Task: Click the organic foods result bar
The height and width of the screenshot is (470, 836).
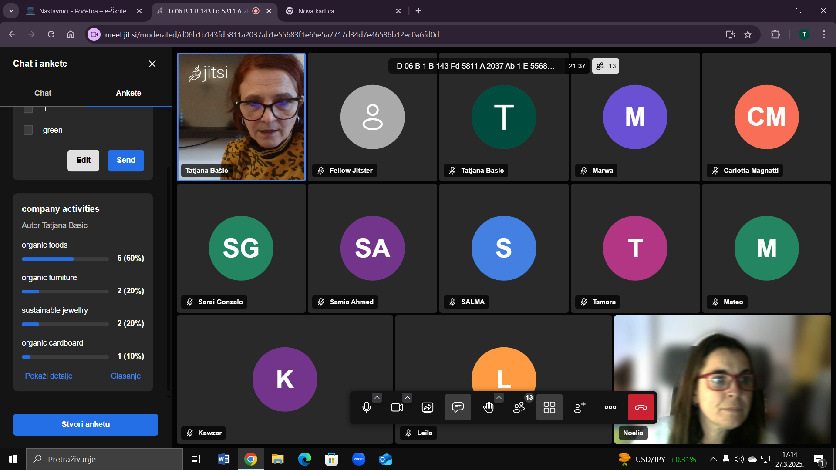Action: tap(65, 259)
